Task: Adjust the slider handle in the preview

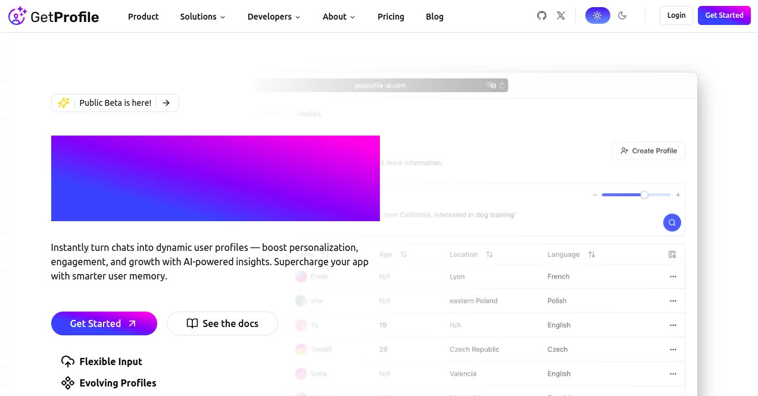Action: pyautogui.click(x=644, y=195)
